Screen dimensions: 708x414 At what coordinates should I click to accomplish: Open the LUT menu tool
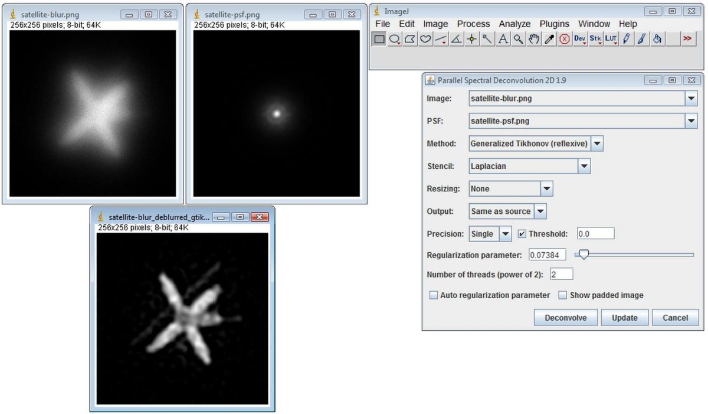(611, 39)
